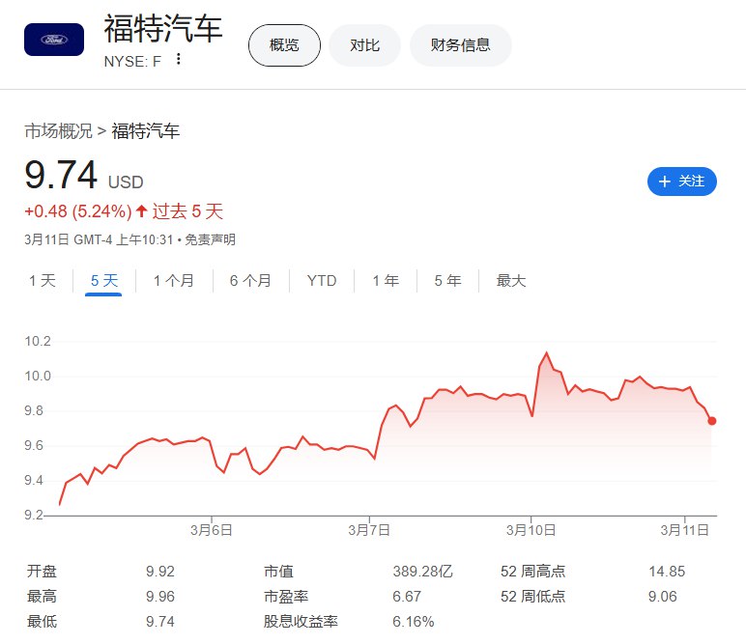Click the 3月10日 axis label

click(x=531, y=530)
